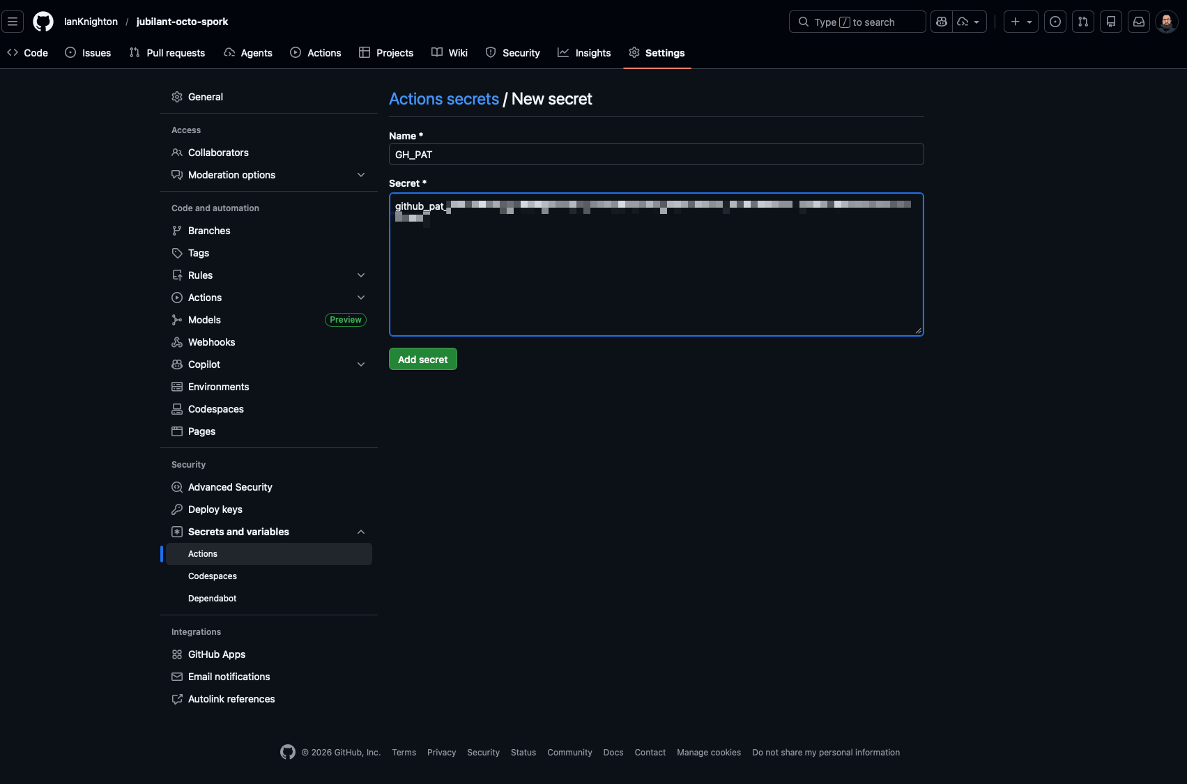Collapse Secrets and variables section

point(269,532)
